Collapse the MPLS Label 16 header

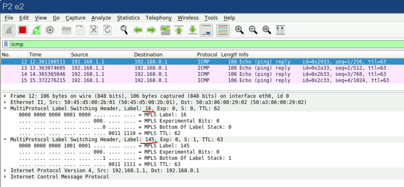tap(5, 108)
